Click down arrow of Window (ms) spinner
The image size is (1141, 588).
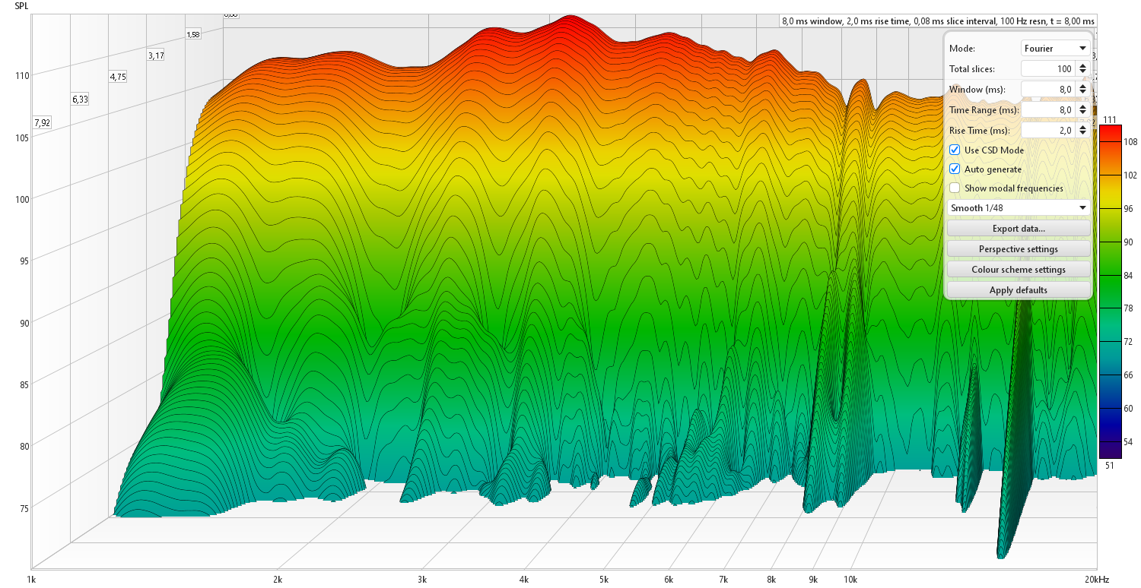coord(1082,93)
